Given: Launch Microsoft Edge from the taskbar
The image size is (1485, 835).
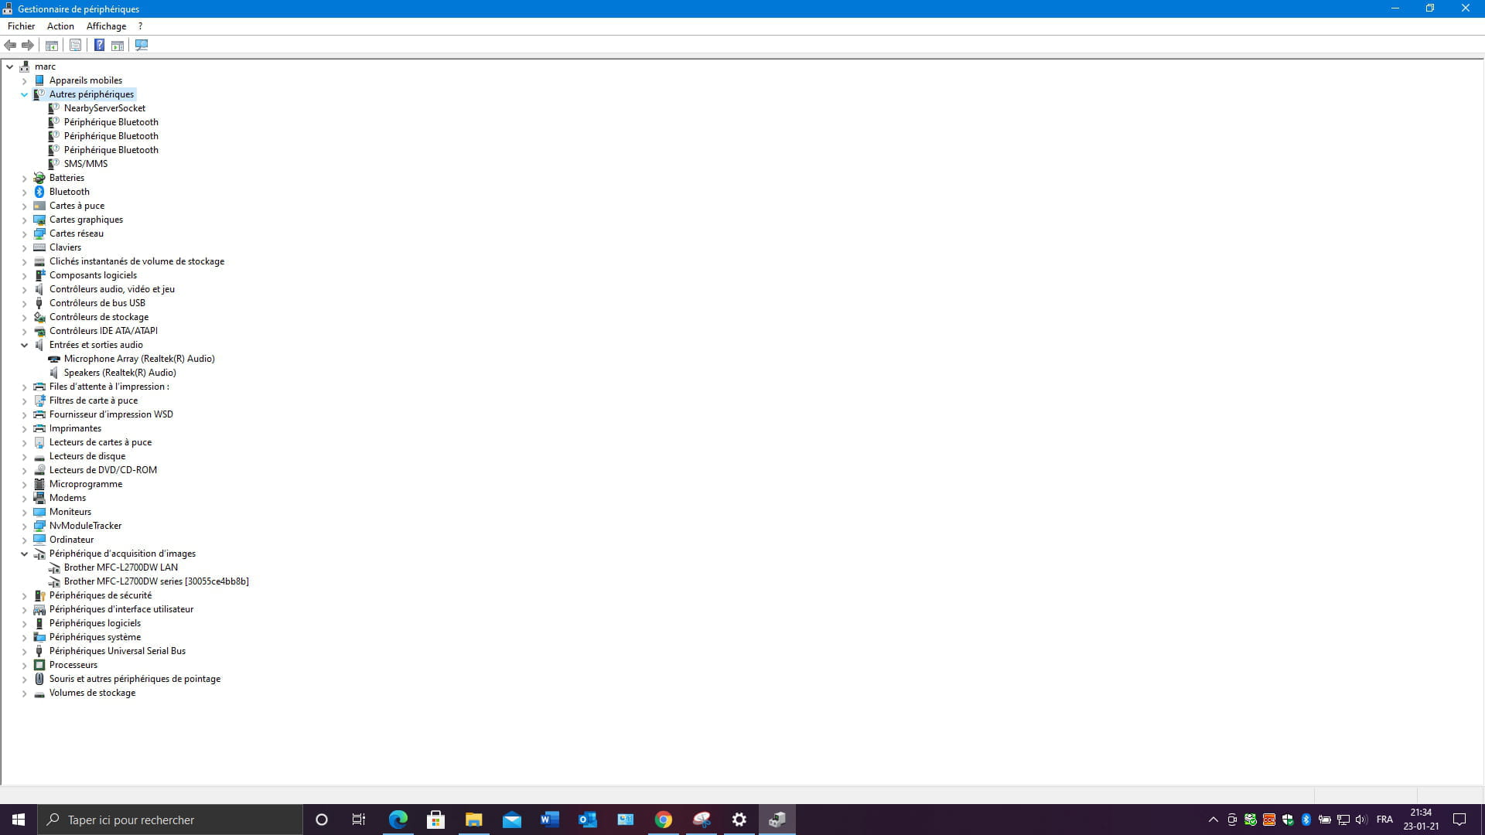Looking at the screenshot, I should pos(398,820).
